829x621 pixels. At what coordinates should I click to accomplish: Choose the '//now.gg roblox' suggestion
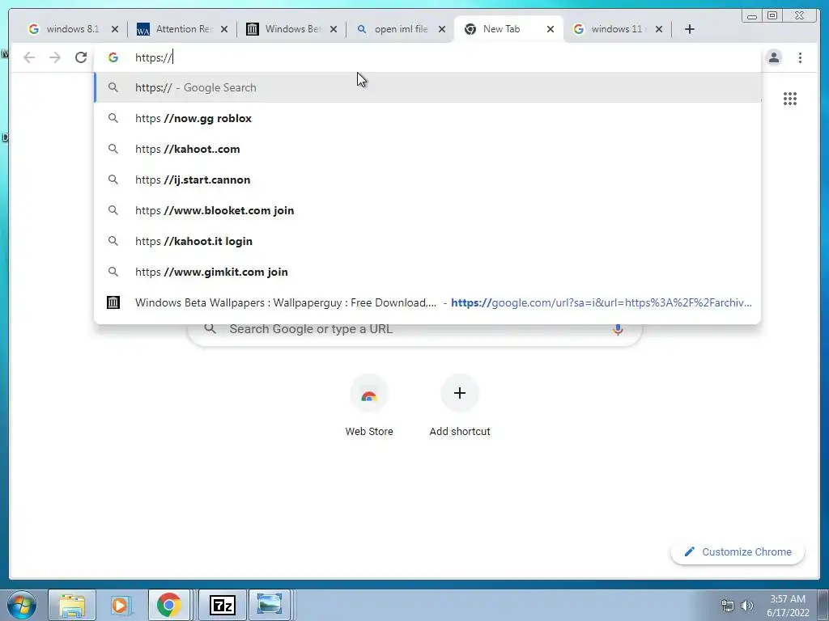tap(427, 118)
